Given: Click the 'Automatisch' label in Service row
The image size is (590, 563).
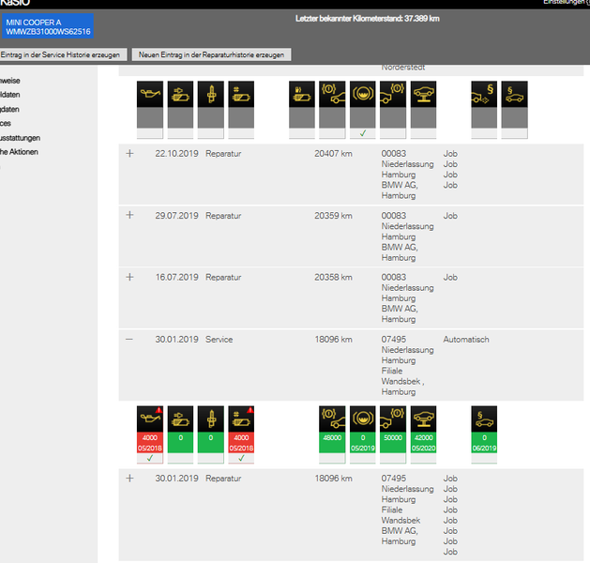Looking at the screenshot, I should pos(466,340).
